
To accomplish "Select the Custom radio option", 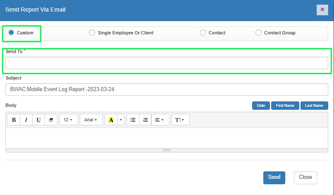I will (x=12, y=33).
